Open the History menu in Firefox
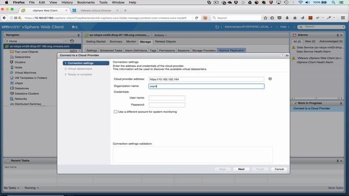 (x=67, y=2)
